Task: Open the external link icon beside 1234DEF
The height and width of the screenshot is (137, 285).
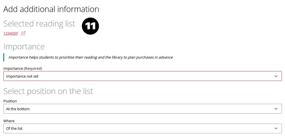Action: [23, 33]
